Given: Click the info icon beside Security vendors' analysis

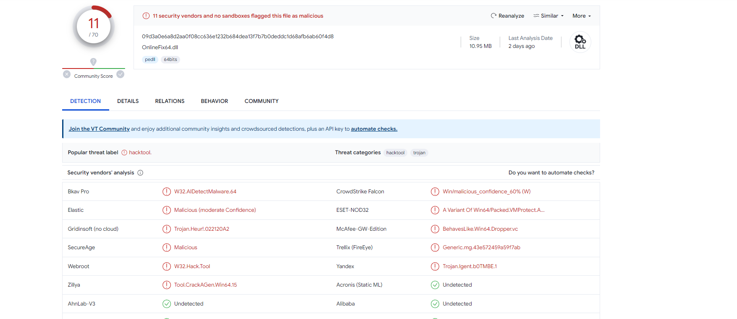Looking at the screenshot, I should (x=140, y=173).
